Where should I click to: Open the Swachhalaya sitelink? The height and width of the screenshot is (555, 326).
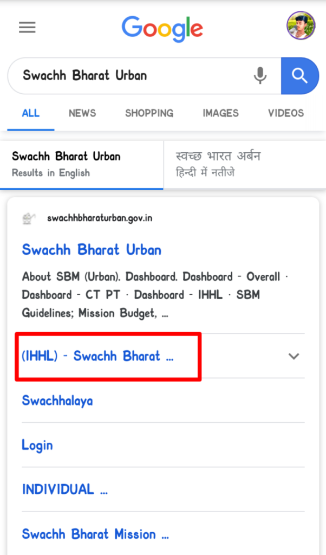pos(57,401)
